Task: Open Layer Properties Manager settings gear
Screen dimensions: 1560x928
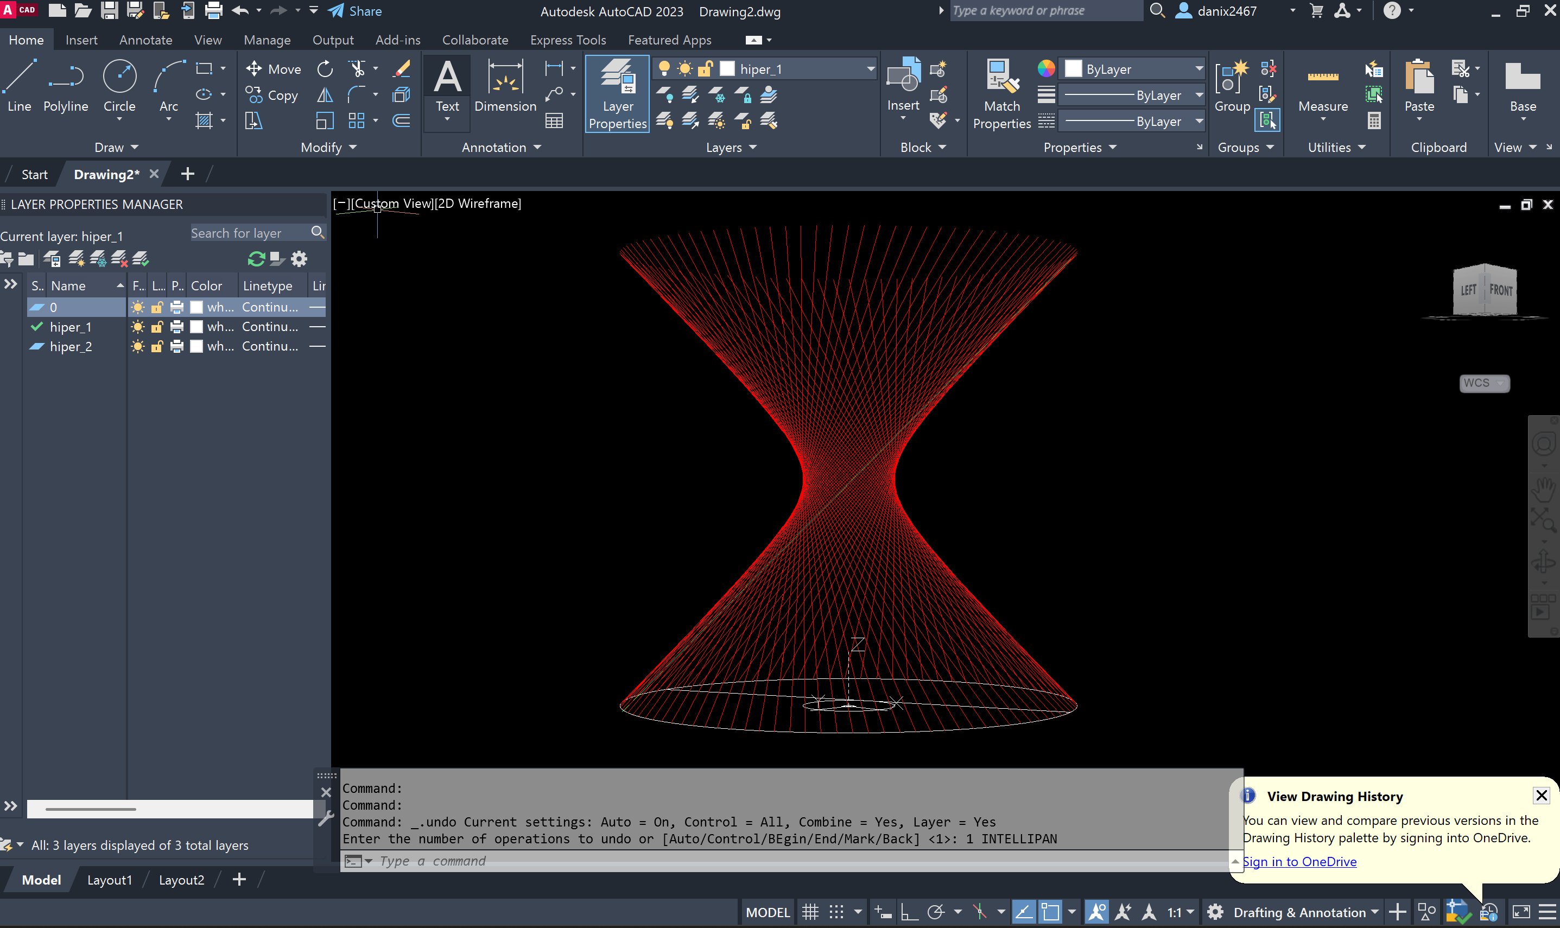Action: [300, 259]
